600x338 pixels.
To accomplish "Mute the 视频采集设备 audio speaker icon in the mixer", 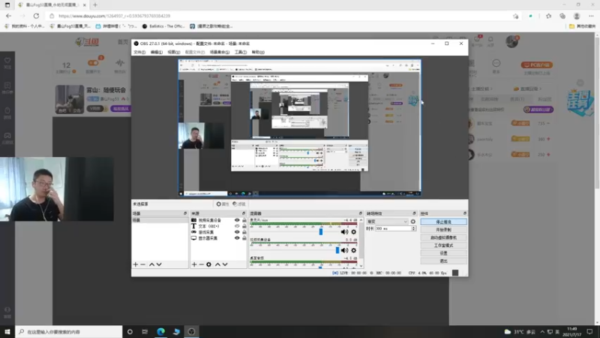I will (x=344, y=250).
